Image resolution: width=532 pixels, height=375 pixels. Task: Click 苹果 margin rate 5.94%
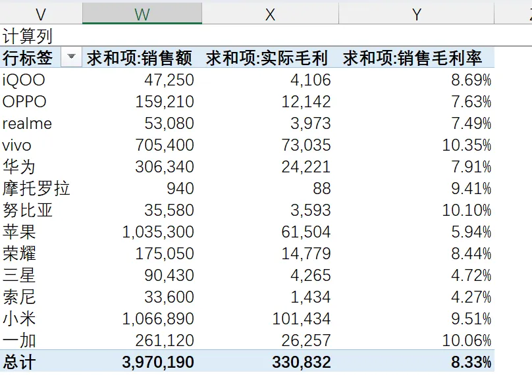[x=471, y=232]
